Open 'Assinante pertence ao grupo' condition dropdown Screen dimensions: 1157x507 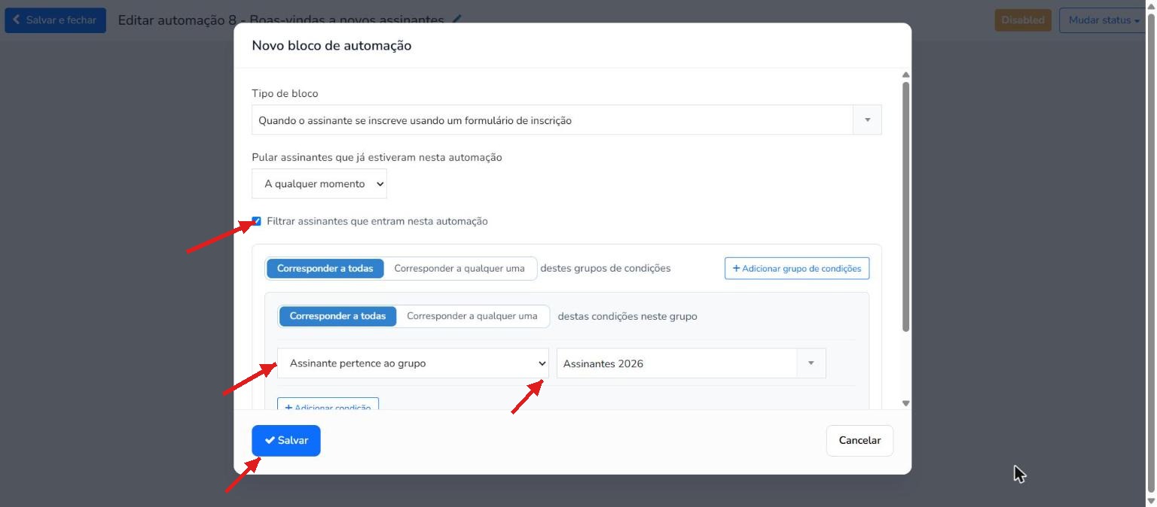click(414, 363)
